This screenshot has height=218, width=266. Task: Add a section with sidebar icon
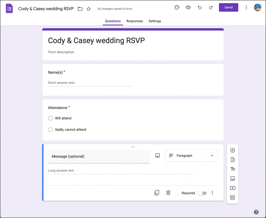pos(232,197)
